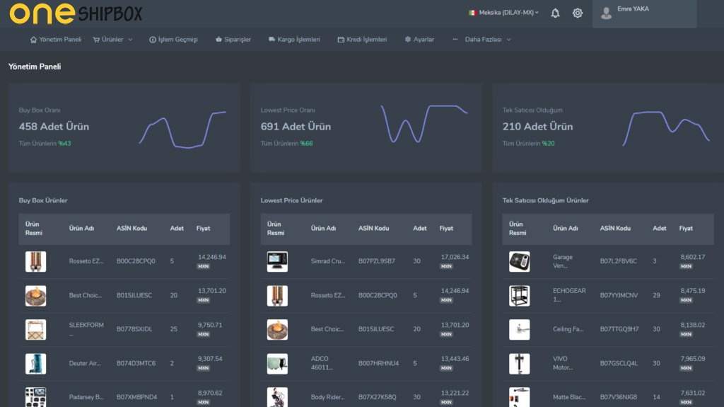Open VIVO Motor product thumbnail
The height and width of the screenshot is (407, 724).
pos(520,364)
